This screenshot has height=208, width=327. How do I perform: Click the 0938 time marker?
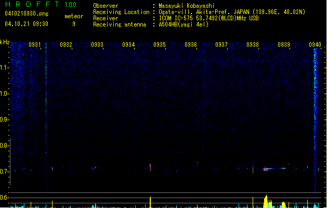click(x=253, y=45)
